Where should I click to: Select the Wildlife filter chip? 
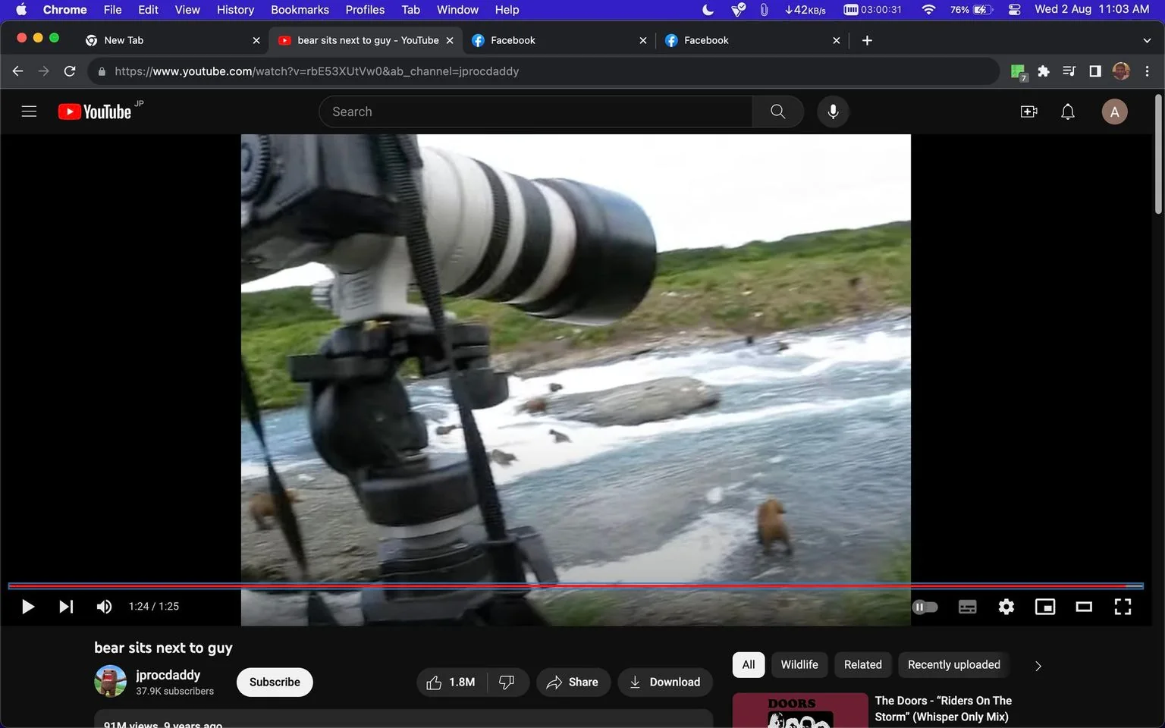(x=799, y=665)
